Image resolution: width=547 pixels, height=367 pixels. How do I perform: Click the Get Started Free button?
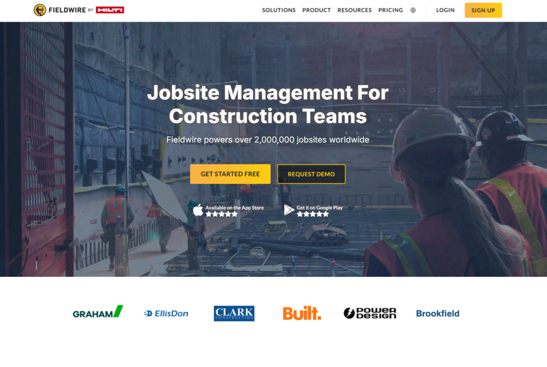click(x=230, y=174)
